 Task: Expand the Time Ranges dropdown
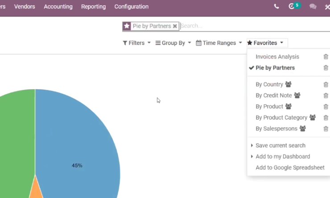(x=219, y=43)
